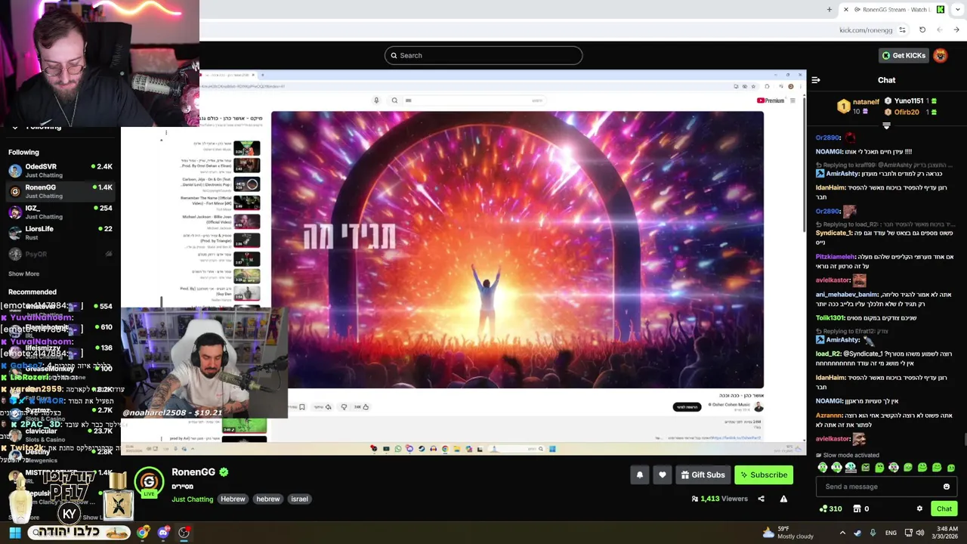967x544 pixels.
Task: Click username Azrannn in chat
Action: click(x=830, y=416)
